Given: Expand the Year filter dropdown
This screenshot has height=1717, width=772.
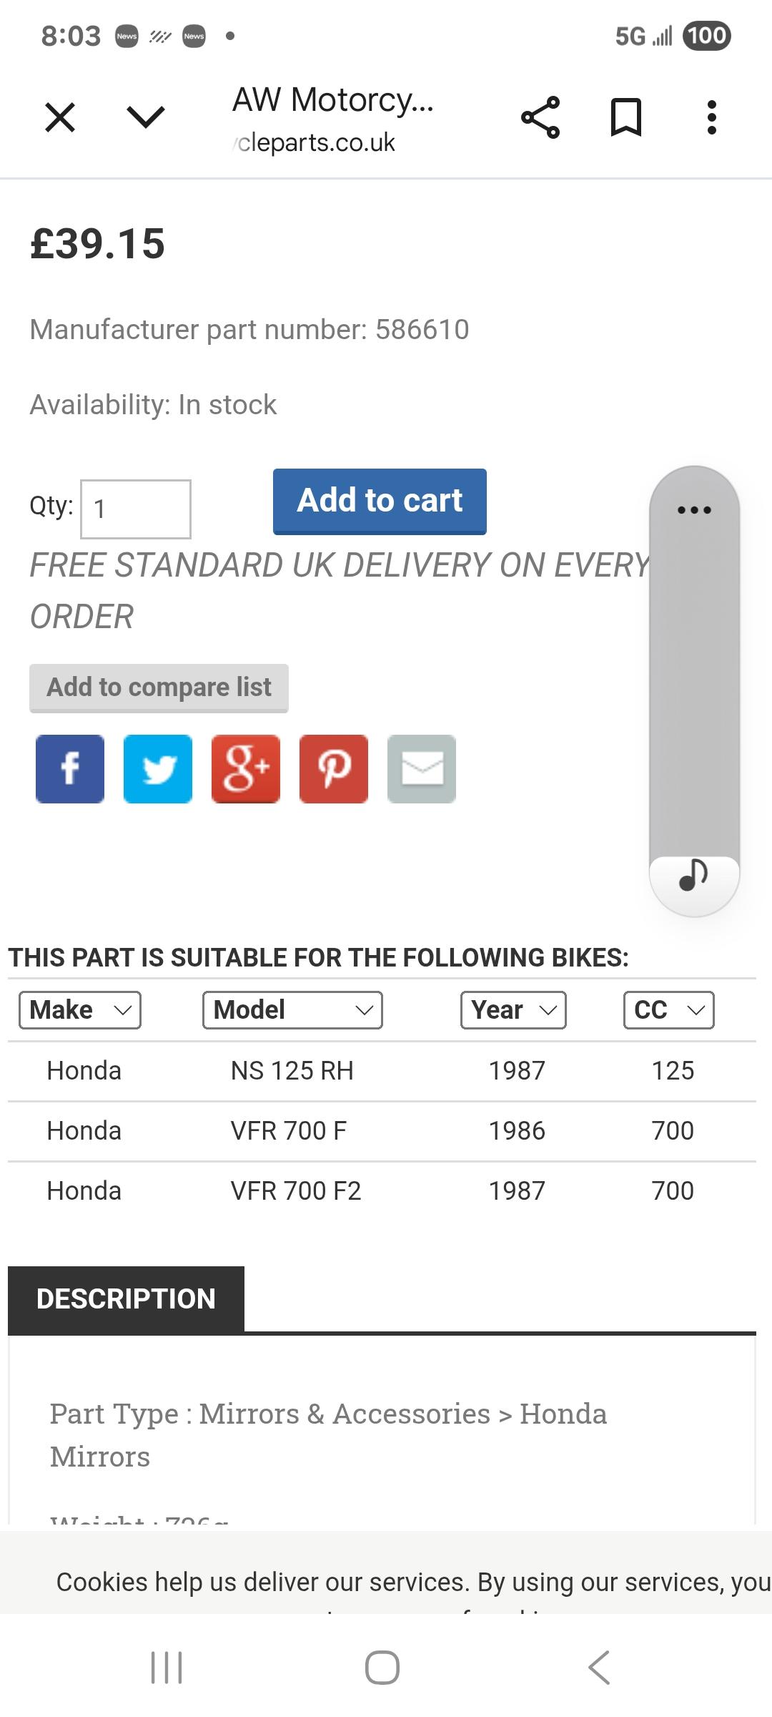Looking at the screenshot, I should click(x=513, y=1010).
